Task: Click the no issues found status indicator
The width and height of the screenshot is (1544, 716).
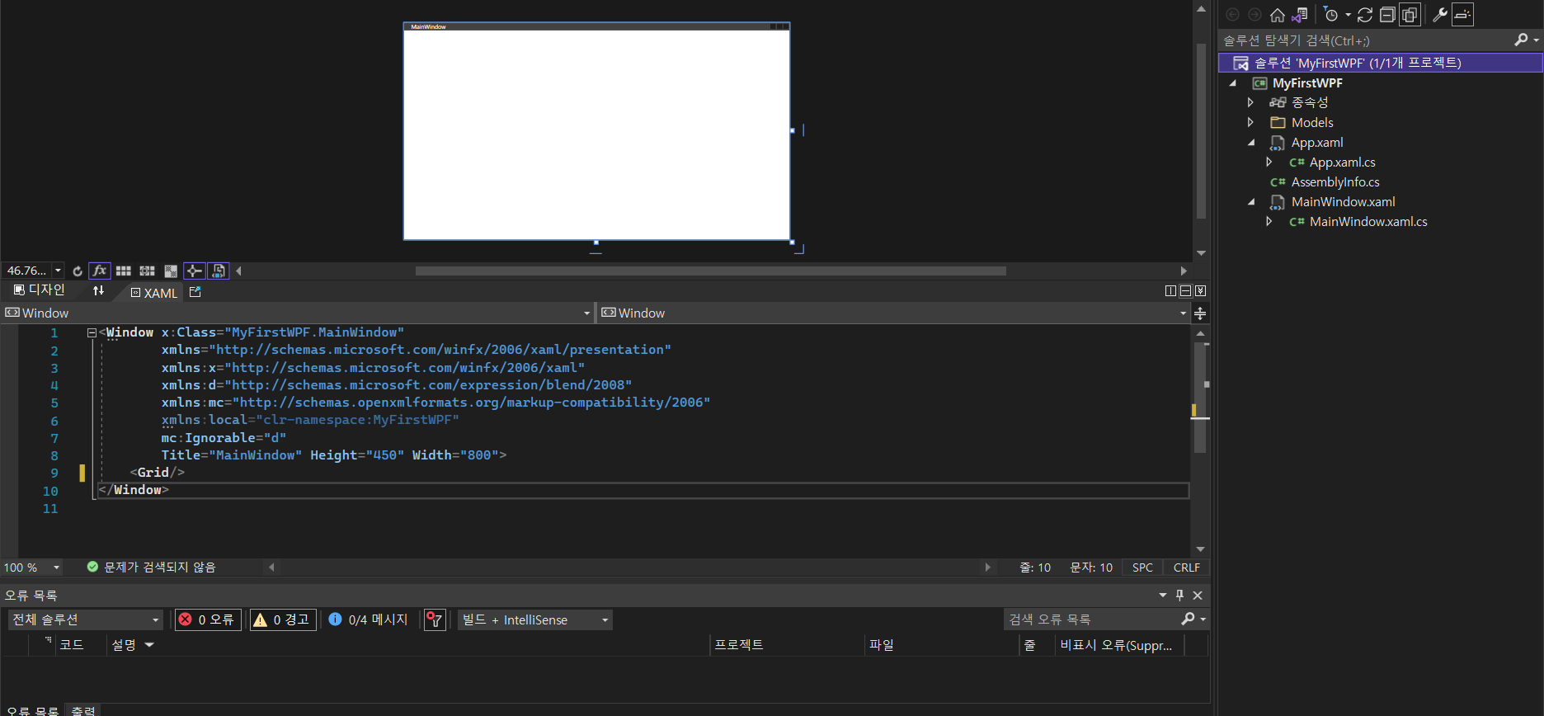Action: coord(151,568)
